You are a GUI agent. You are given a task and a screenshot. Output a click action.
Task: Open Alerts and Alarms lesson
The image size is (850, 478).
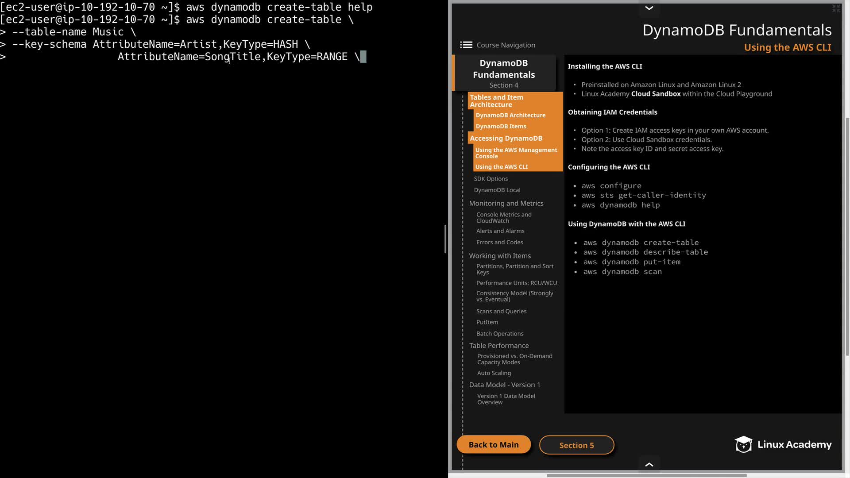point(500,231)
